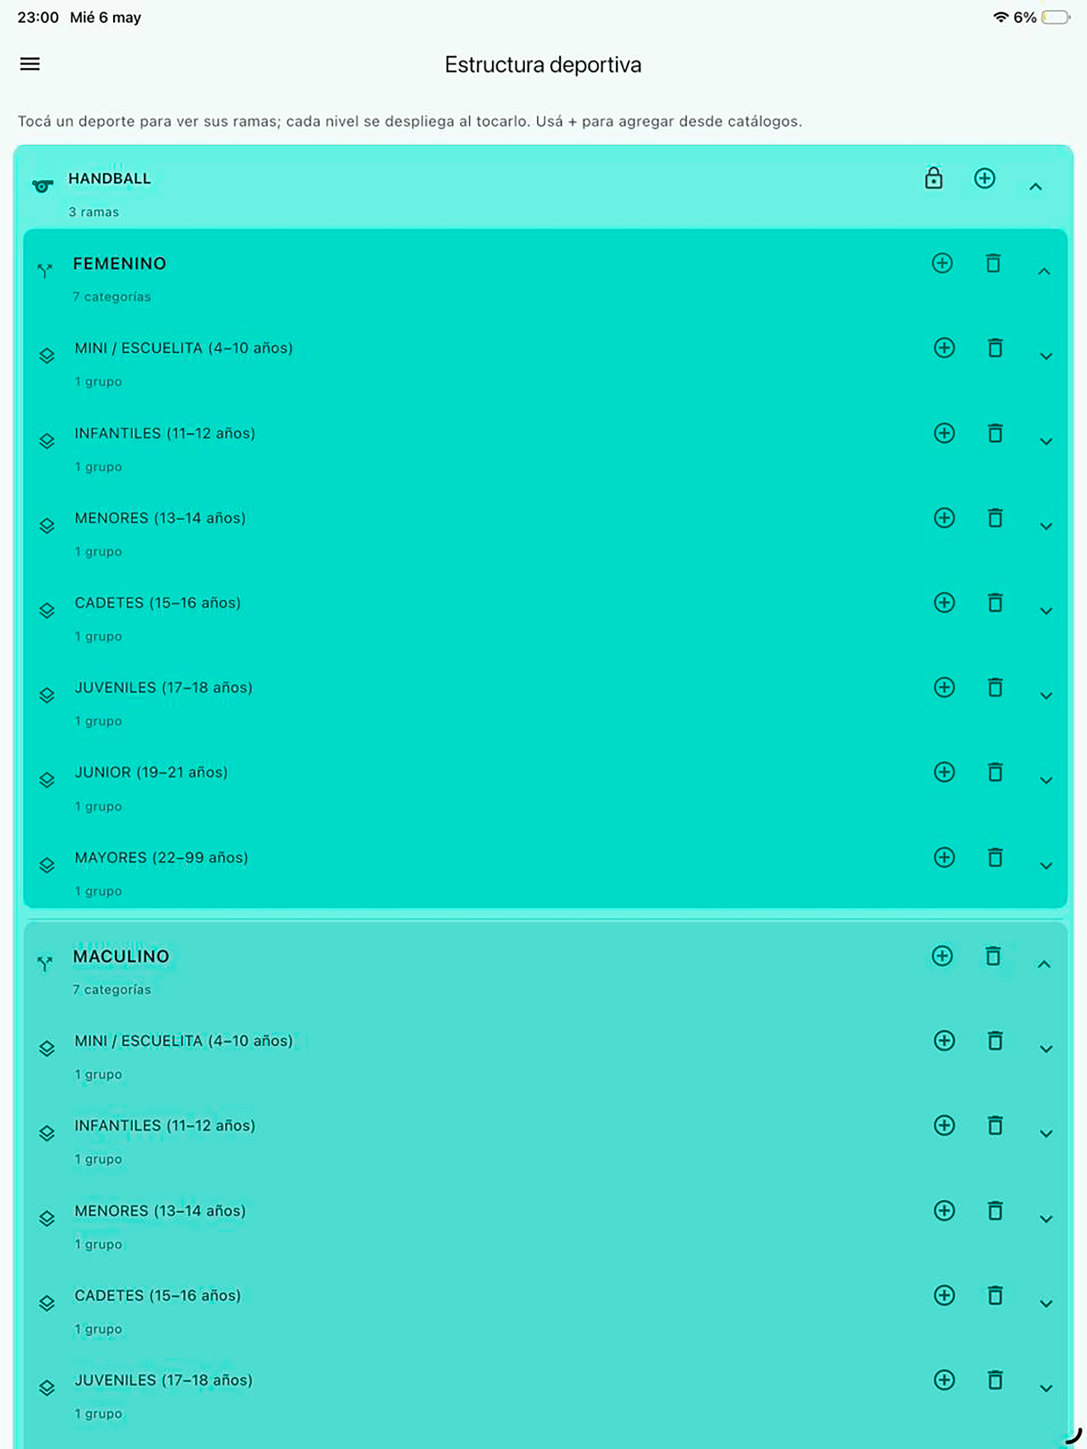
Task: Delete MACULINO MENORES category
Action: pyautogui.click(x=995, y=1210)
